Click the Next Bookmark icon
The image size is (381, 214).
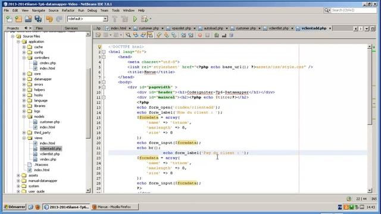[167, 35]
